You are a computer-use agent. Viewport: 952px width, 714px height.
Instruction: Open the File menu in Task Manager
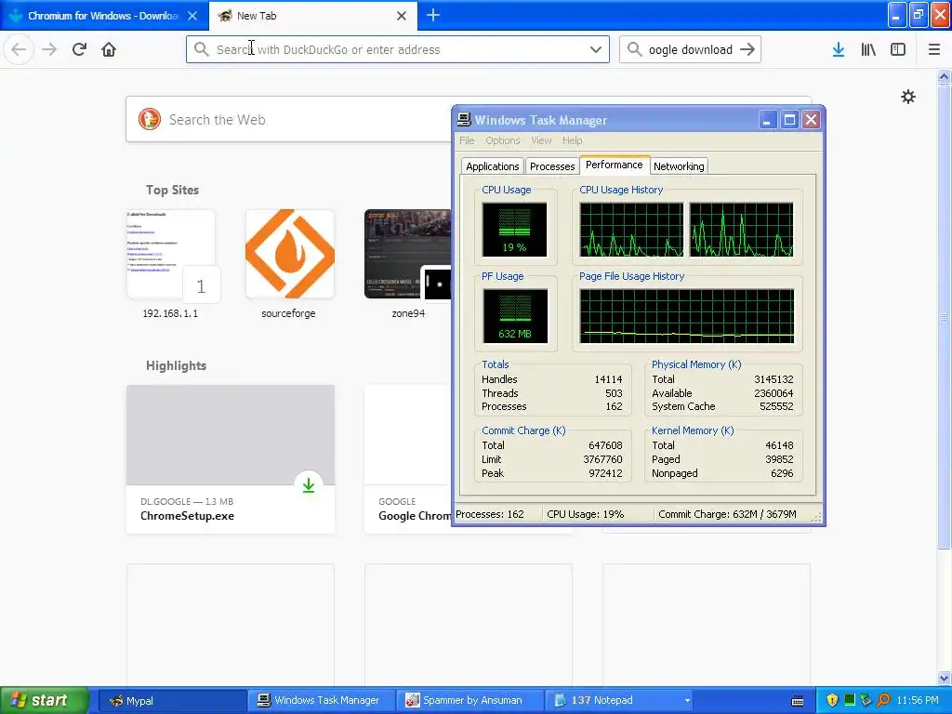[x=467, y=140]
